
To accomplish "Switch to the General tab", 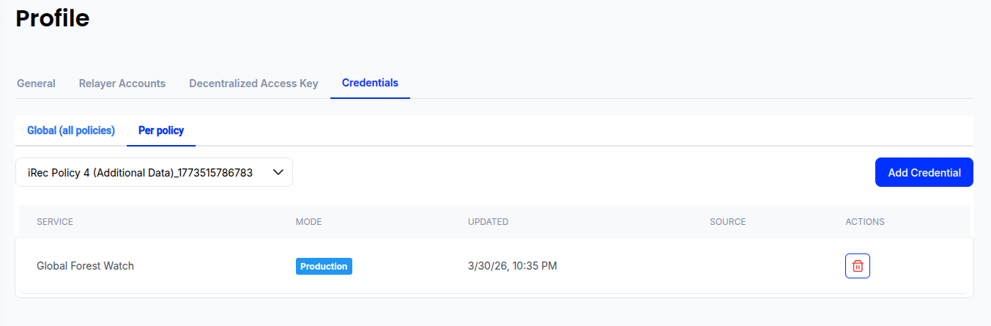I will click(36, 84).
